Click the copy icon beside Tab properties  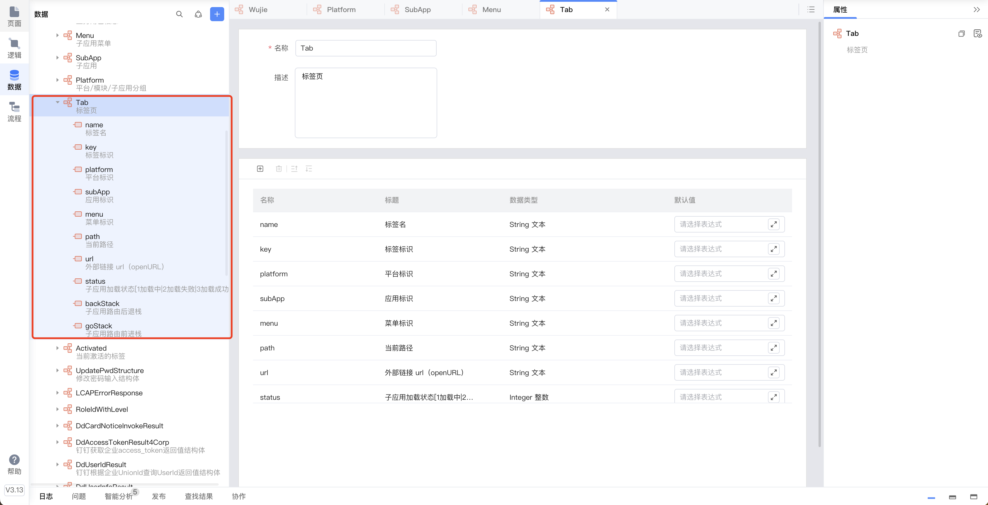pos(961,34)
